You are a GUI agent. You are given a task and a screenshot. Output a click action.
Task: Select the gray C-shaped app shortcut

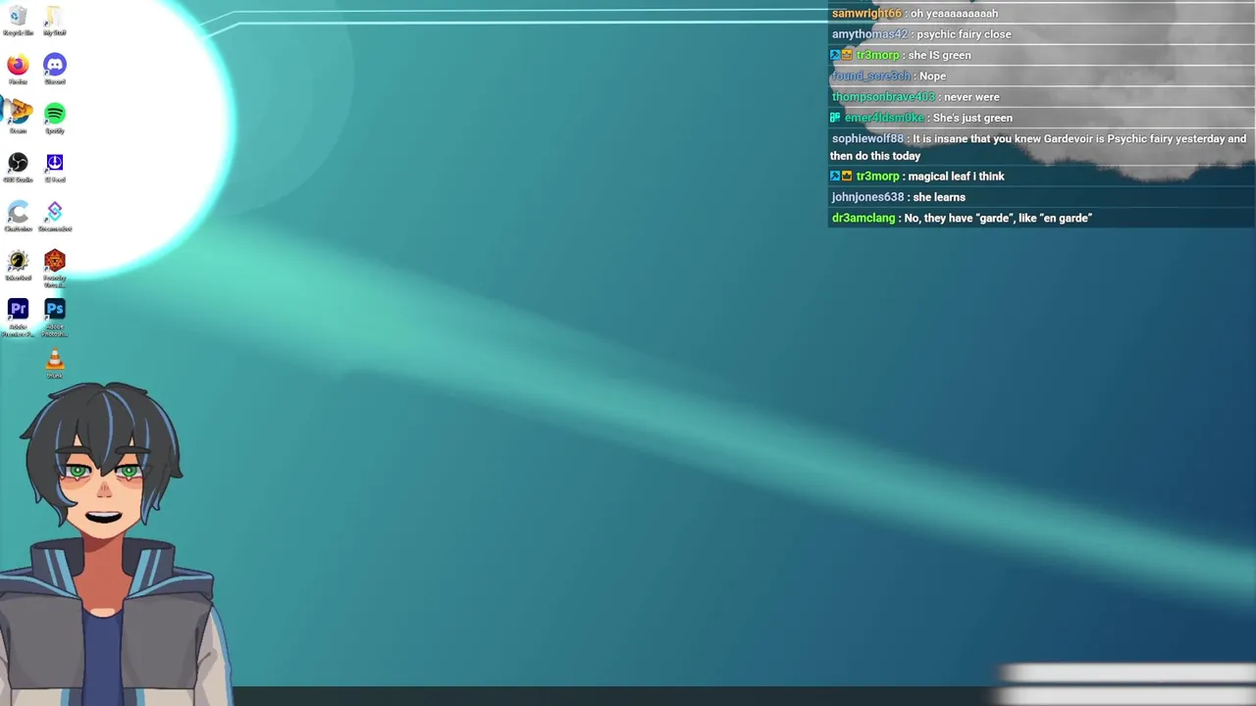(x=18, y=216)
